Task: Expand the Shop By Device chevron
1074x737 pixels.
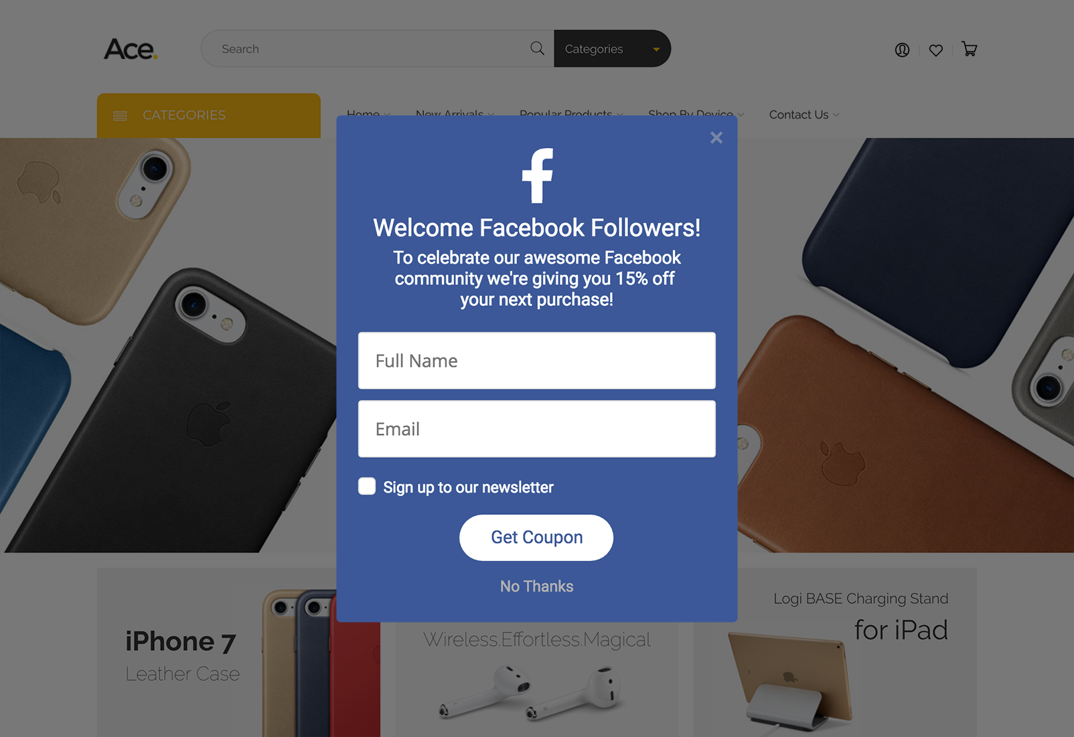Action: coord(741,115)
